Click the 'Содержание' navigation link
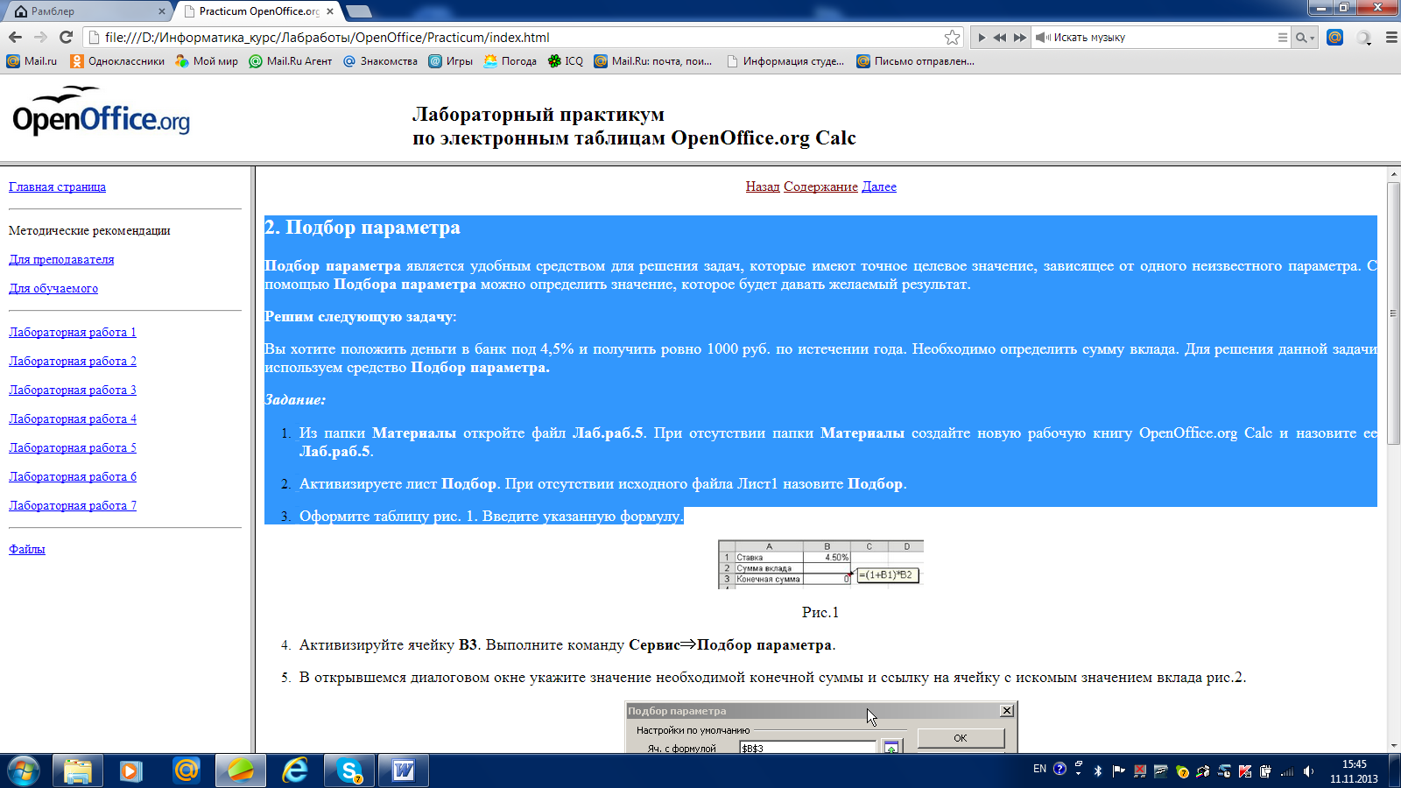 pos(820,186)
